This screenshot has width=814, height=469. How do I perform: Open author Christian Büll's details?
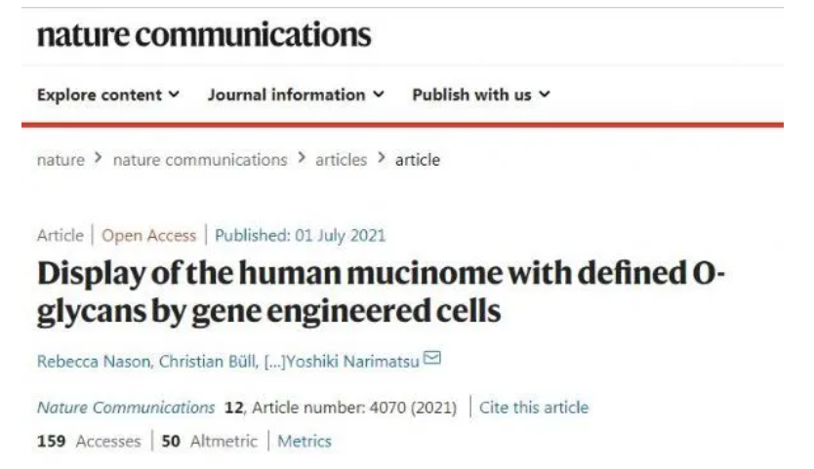(x=207, y=361)
